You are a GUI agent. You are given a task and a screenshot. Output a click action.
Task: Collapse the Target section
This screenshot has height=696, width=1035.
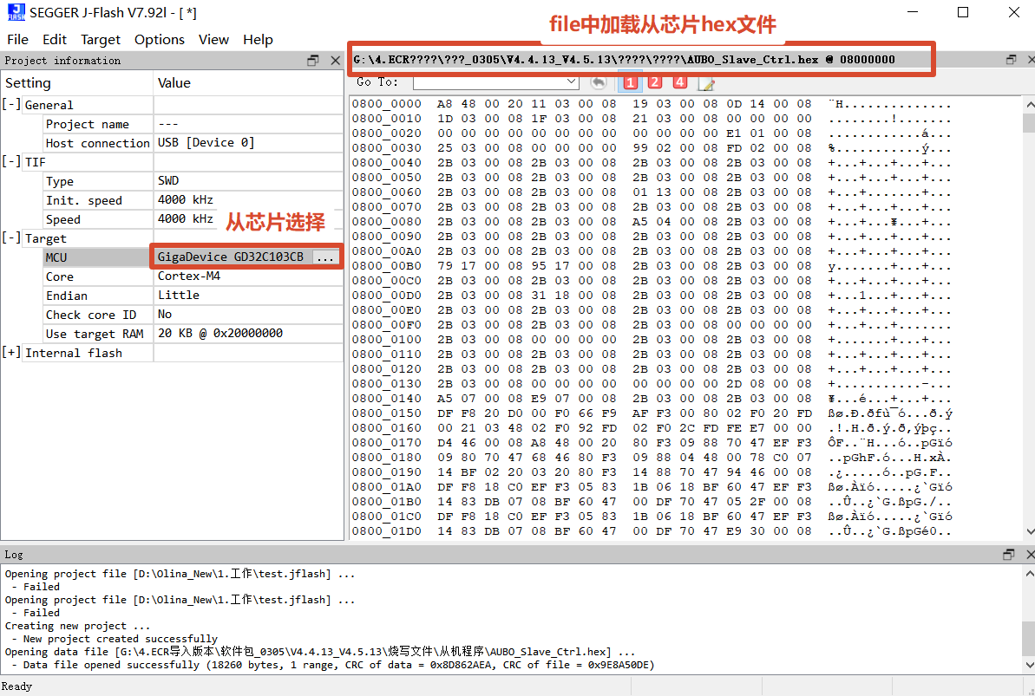click(x=11, y=238)
